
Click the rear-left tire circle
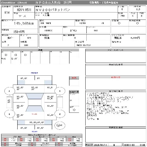(10, 114)
